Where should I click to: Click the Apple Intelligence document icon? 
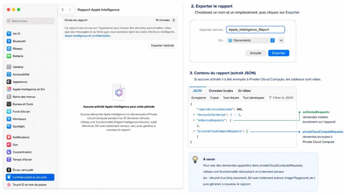coord(119,92)
